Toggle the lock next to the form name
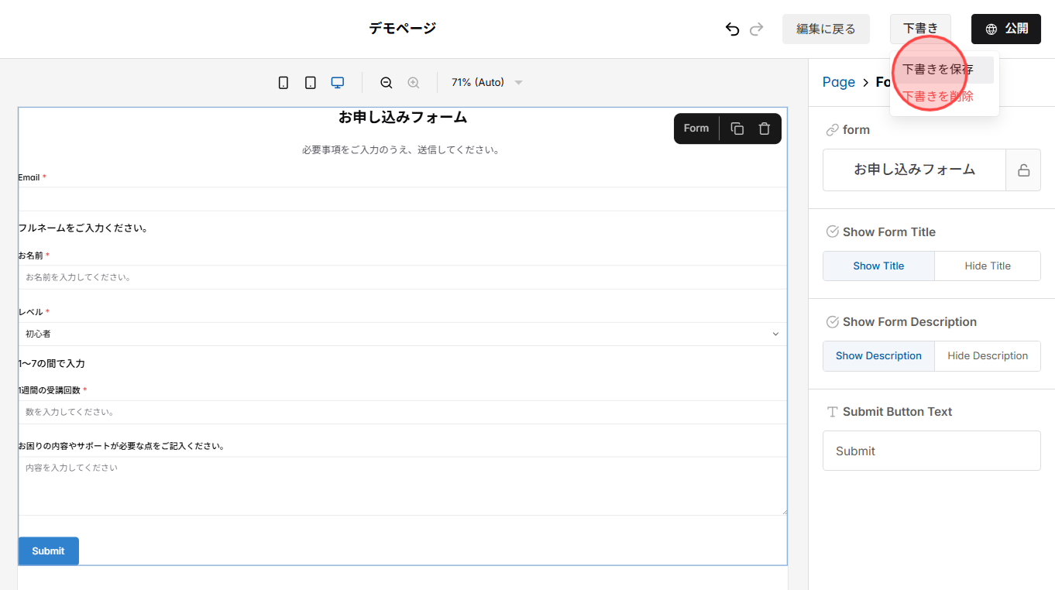The image size is (1055, 590). (x=1023, y=170)
